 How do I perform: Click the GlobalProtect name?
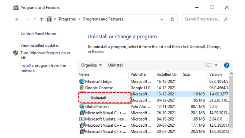pyautogui.click(x=97, y=106)
